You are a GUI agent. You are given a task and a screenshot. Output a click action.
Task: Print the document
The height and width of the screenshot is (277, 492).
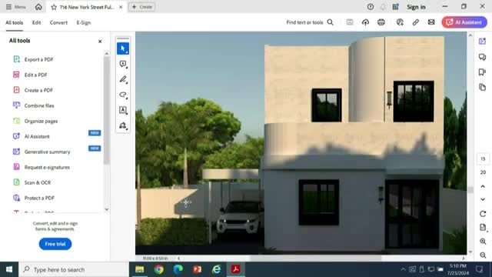point(381,22)
